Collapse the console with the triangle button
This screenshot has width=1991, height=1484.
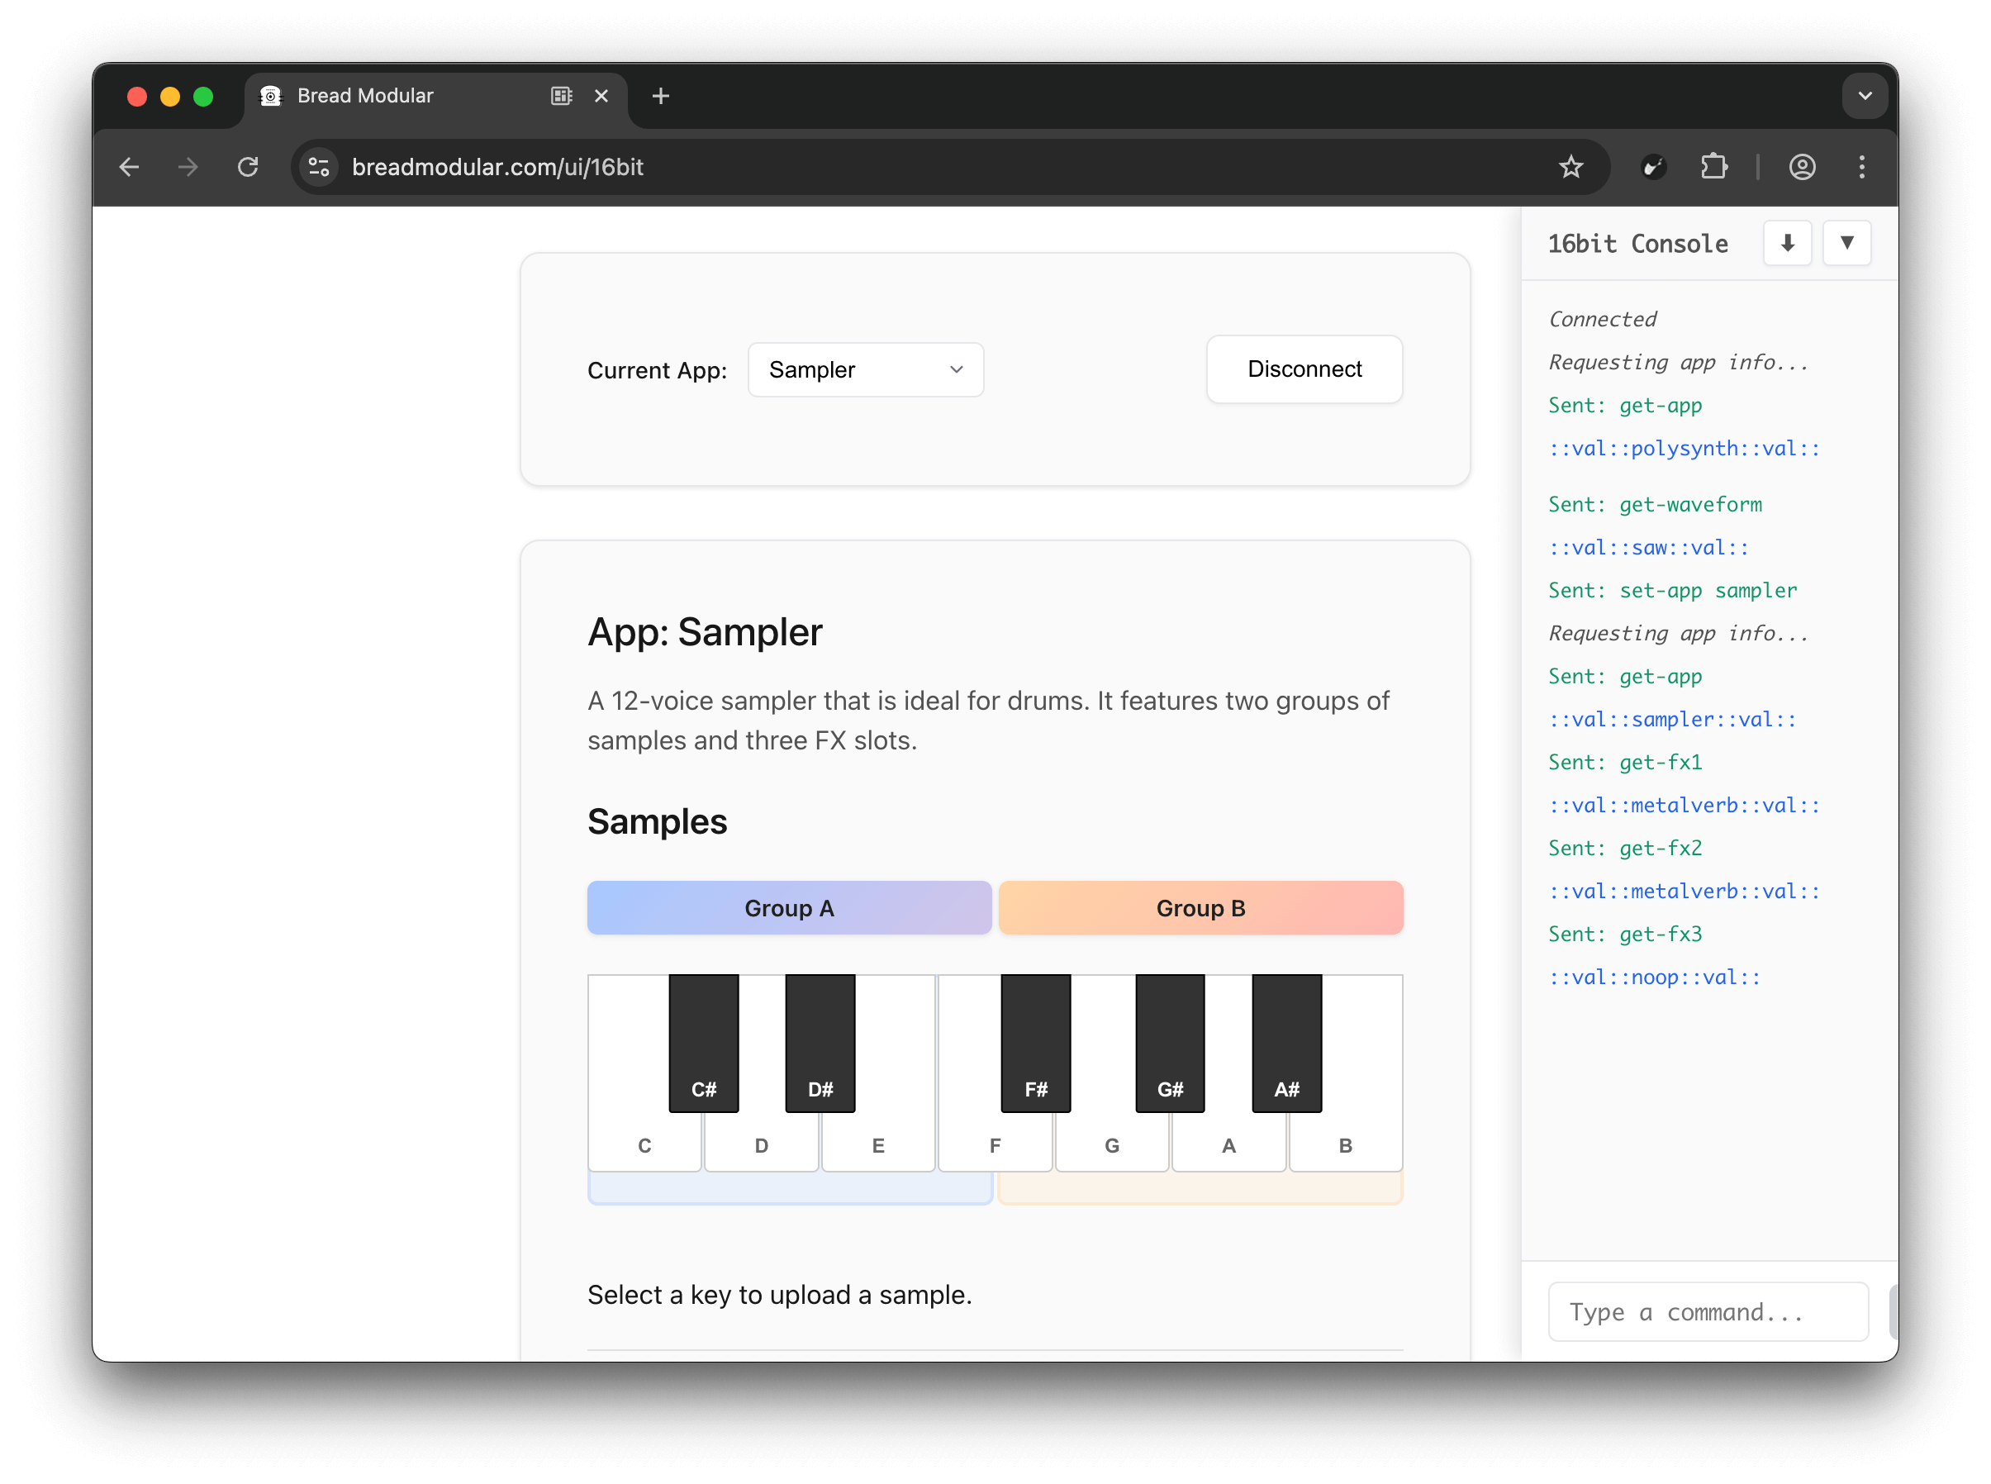pyautogui.click(x=1846, y=243)
